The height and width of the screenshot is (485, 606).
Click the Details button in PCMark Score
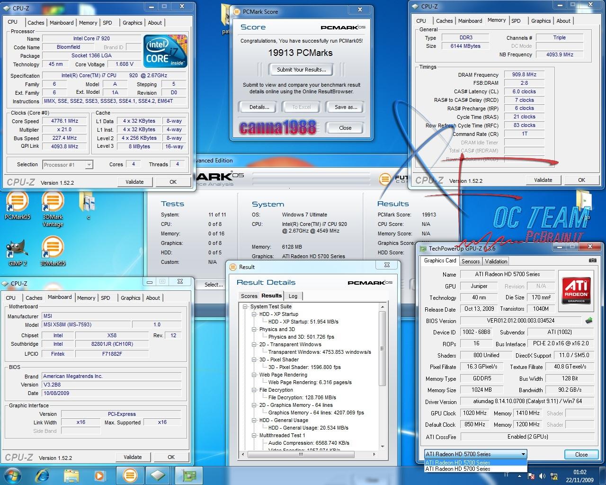coord(259,107)
